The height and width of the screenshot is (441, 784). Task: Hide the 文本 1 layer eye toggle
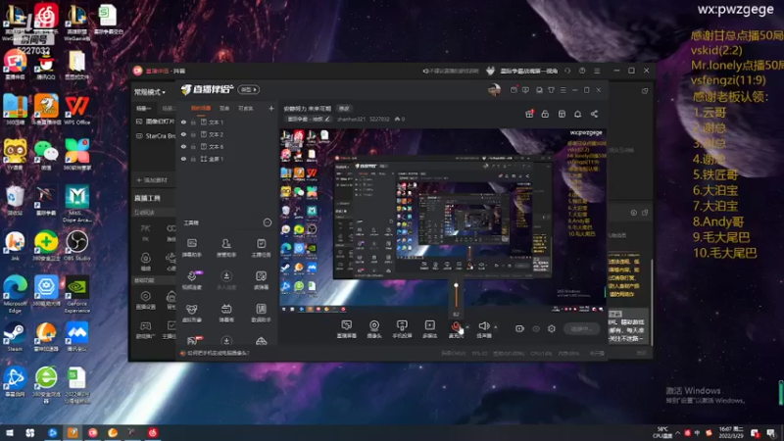pos(183,122)
